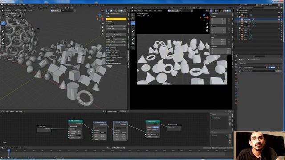The image size is (285, 160).
Task: Click the pan hand icon in left viewport
Action: (x=103, y=27)
